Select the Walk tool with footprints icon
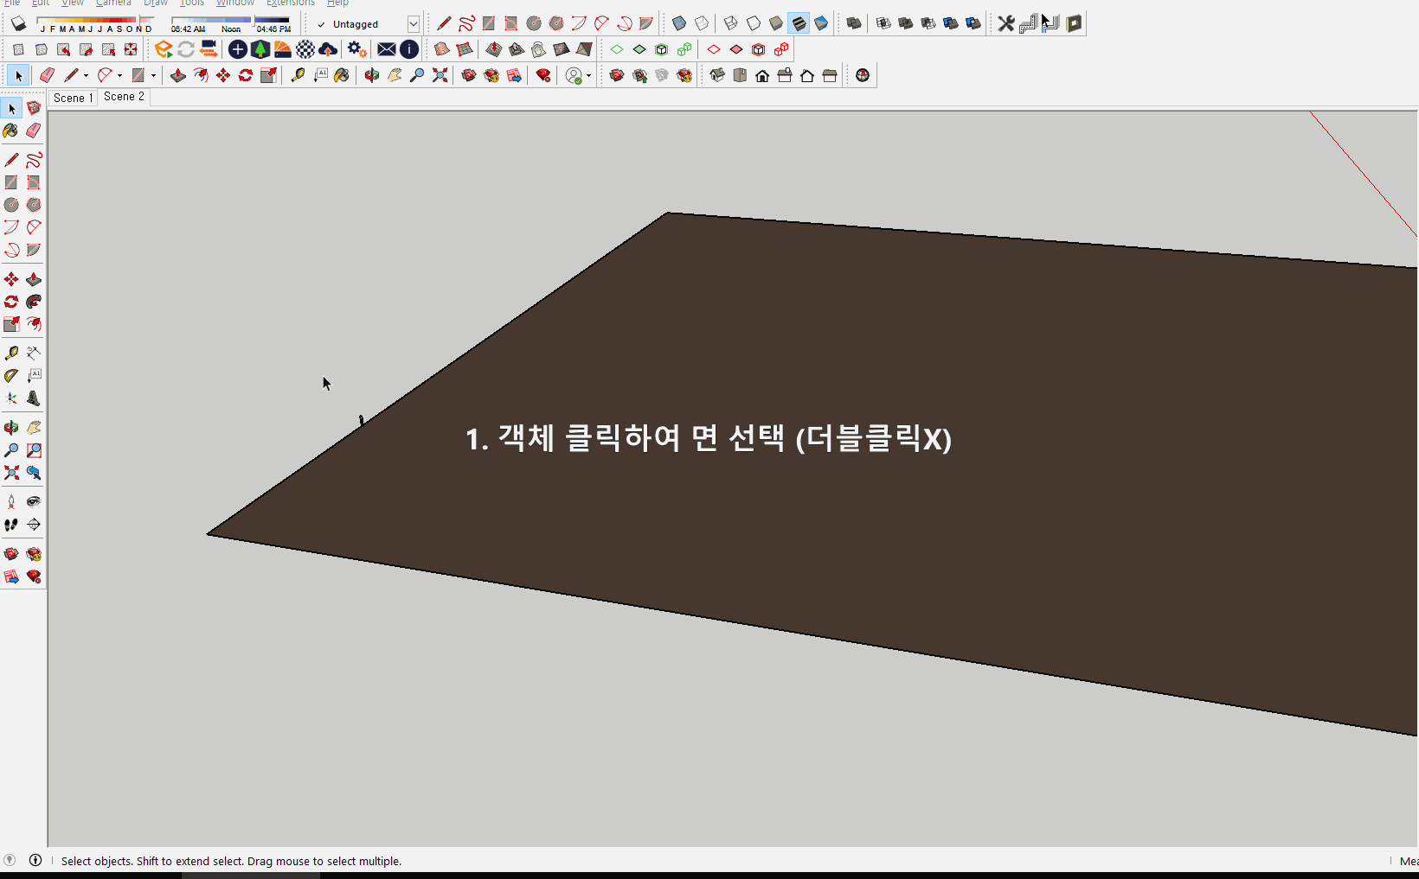Viewport: 1419px width, 879px height. click(12, 525)
